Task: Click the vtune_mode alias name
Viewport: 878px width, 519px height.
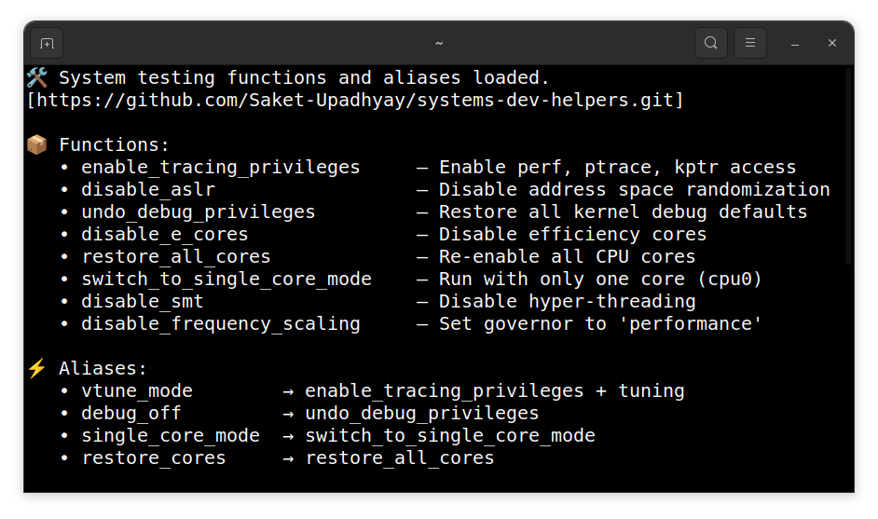Action: tap(137, 391)
